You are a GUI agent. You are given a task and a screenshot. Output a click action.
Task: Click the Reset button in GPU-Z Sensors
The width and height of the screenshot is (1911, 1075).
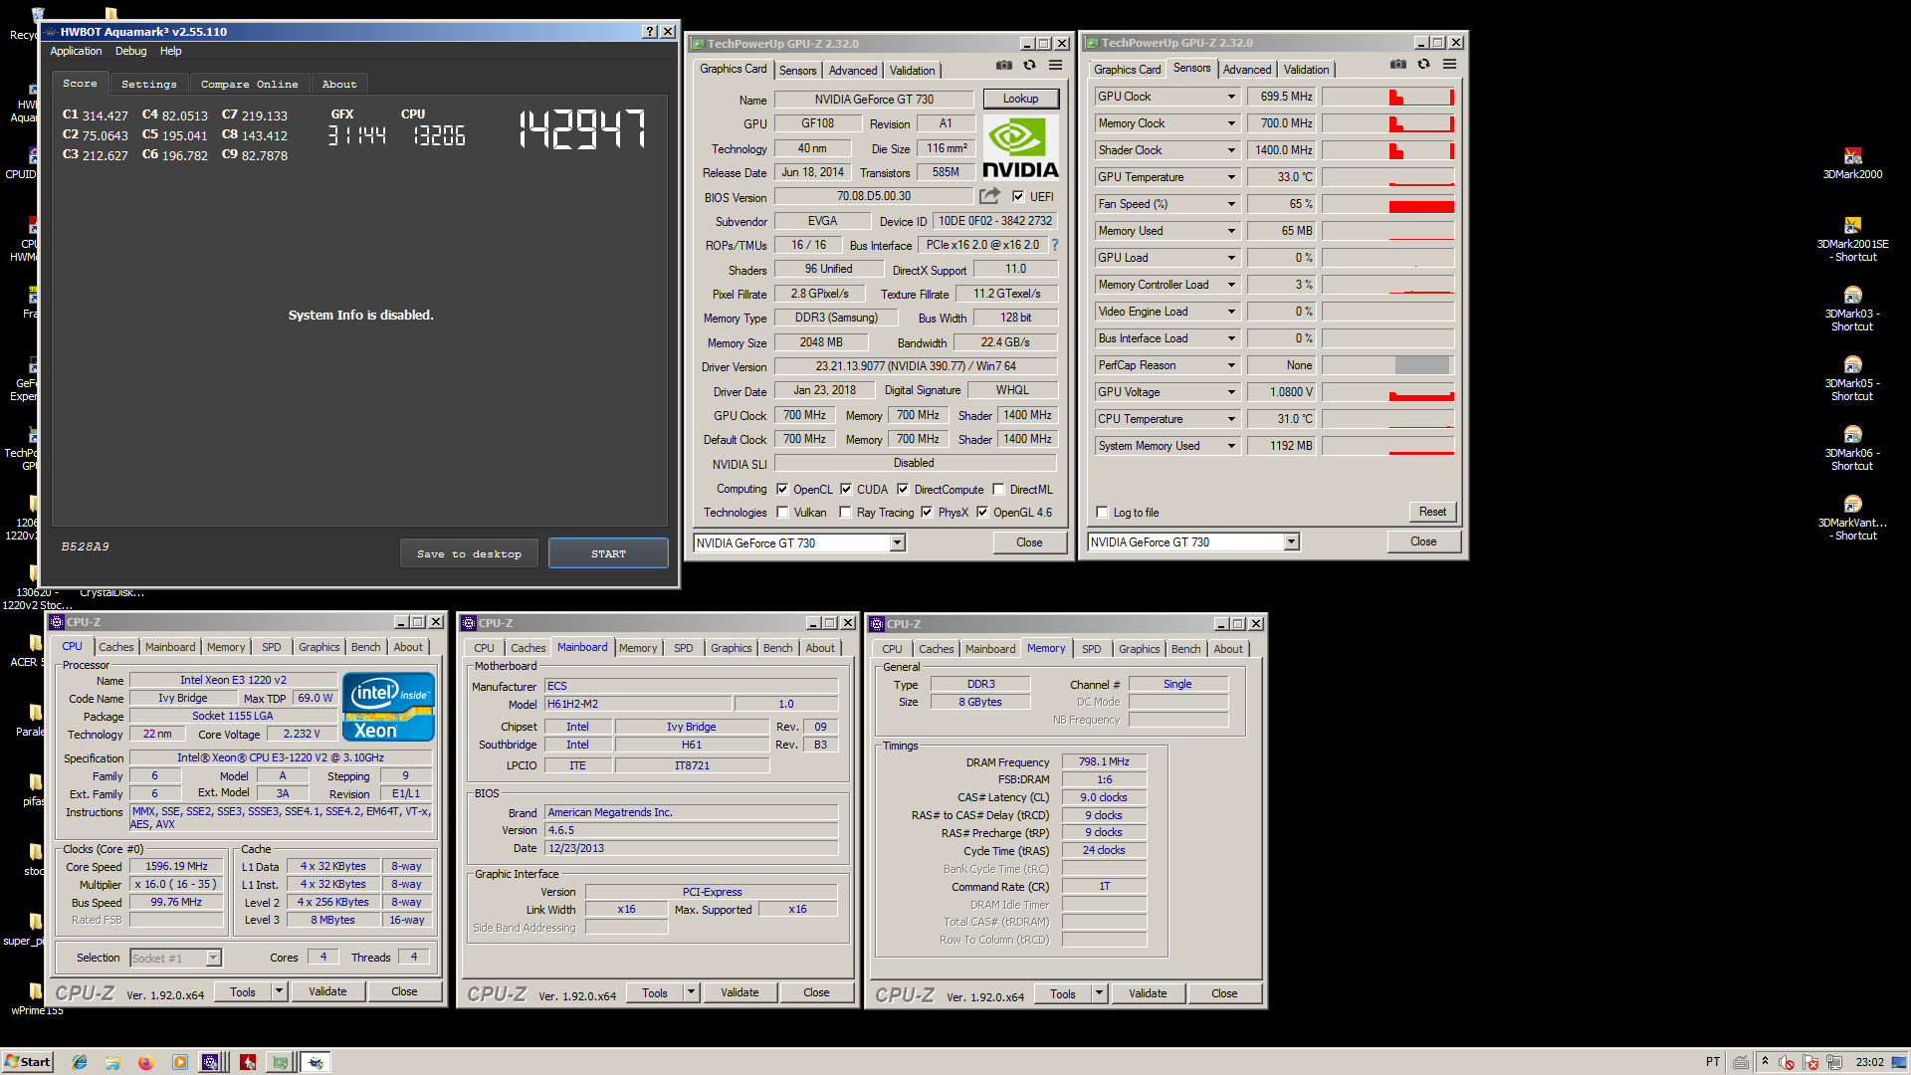(1432, 512)
